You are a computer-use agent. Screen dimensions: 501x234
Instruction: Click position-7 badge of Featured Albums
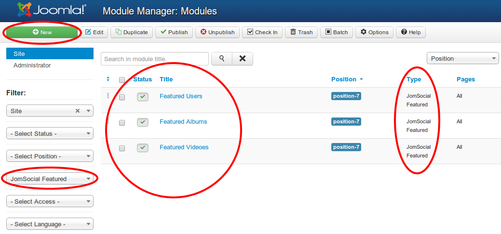[x=346, y=121]
